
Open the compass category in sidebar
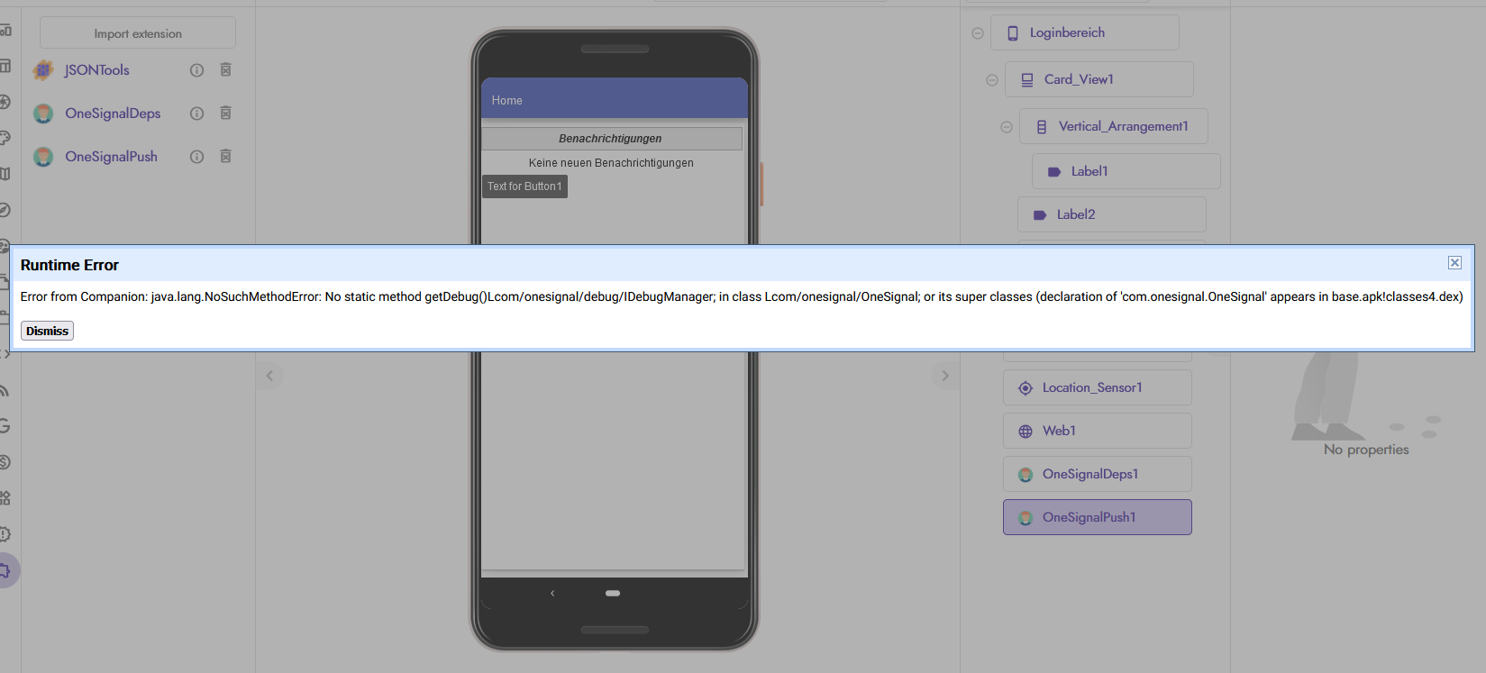(5, 210)
